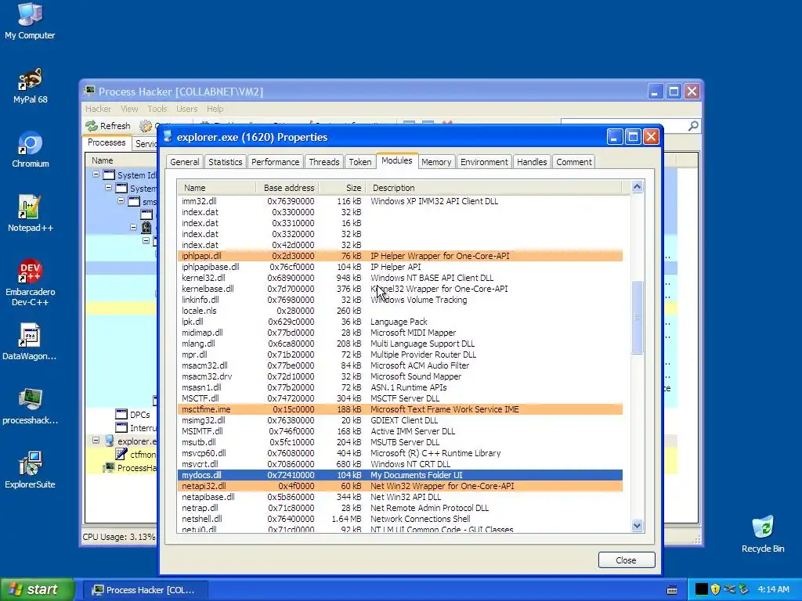The width and height of the screenshot is (802, 601).
Task: Sort modules by the Name column header
Action: tap(216, 188)
